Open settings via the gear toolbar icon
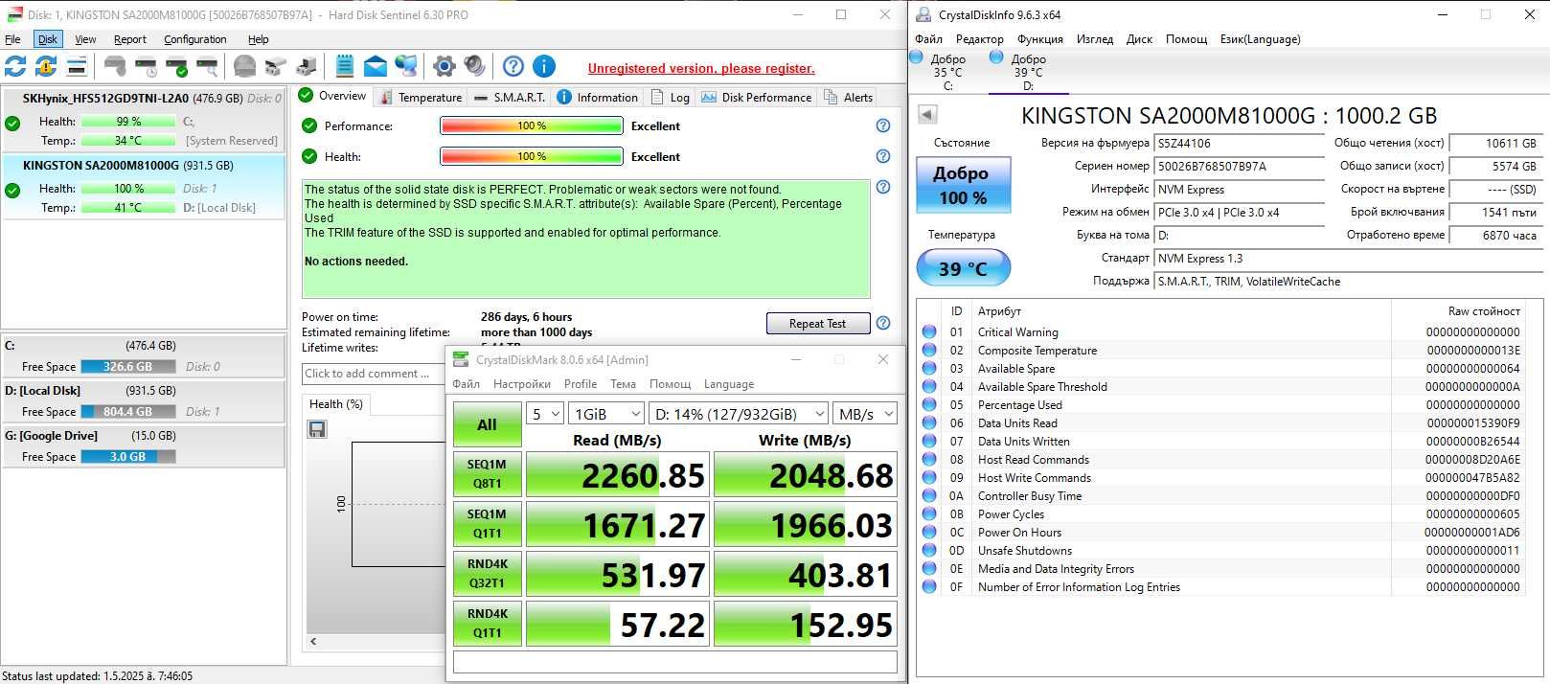Screen dimensions: 1550x684 (x=444, y=66)
